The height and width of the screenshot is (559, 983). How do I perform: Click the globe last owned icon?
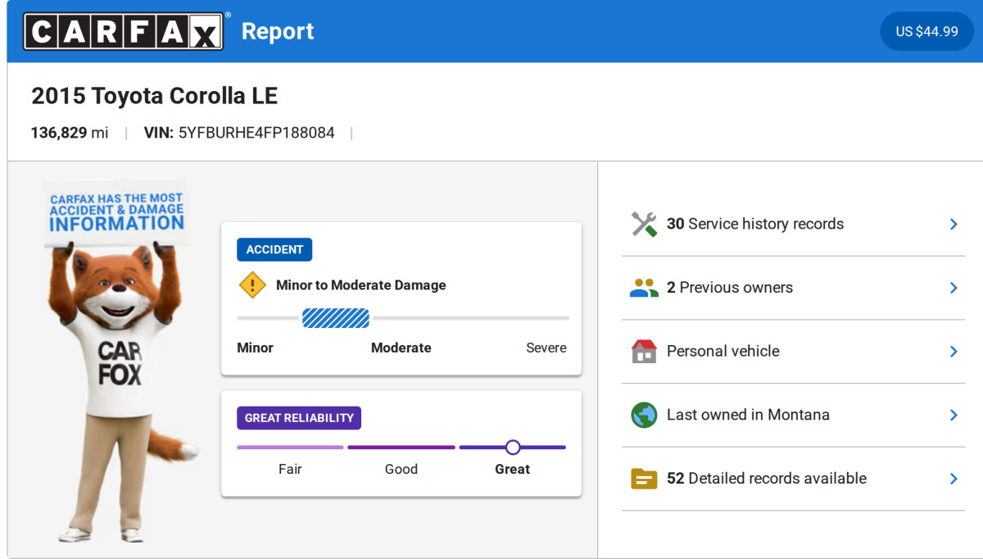644,415
